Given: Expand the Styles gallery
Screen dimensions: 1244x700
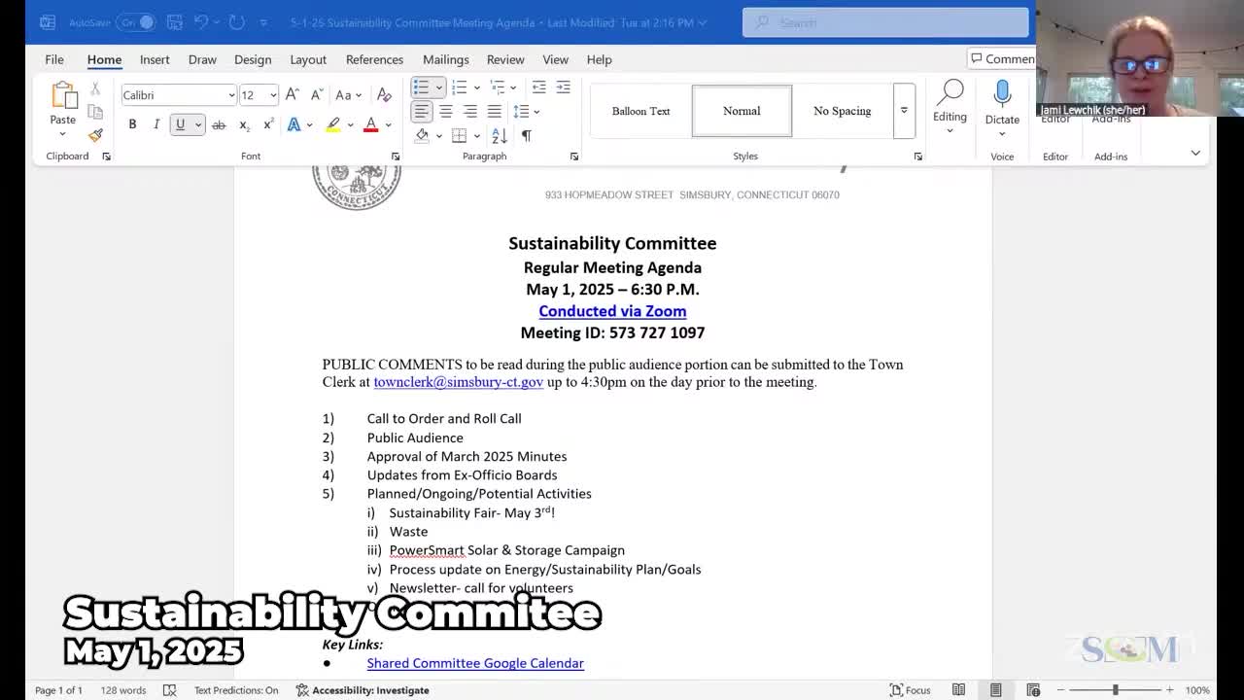Looking at the screenshot, I should 904,111.
